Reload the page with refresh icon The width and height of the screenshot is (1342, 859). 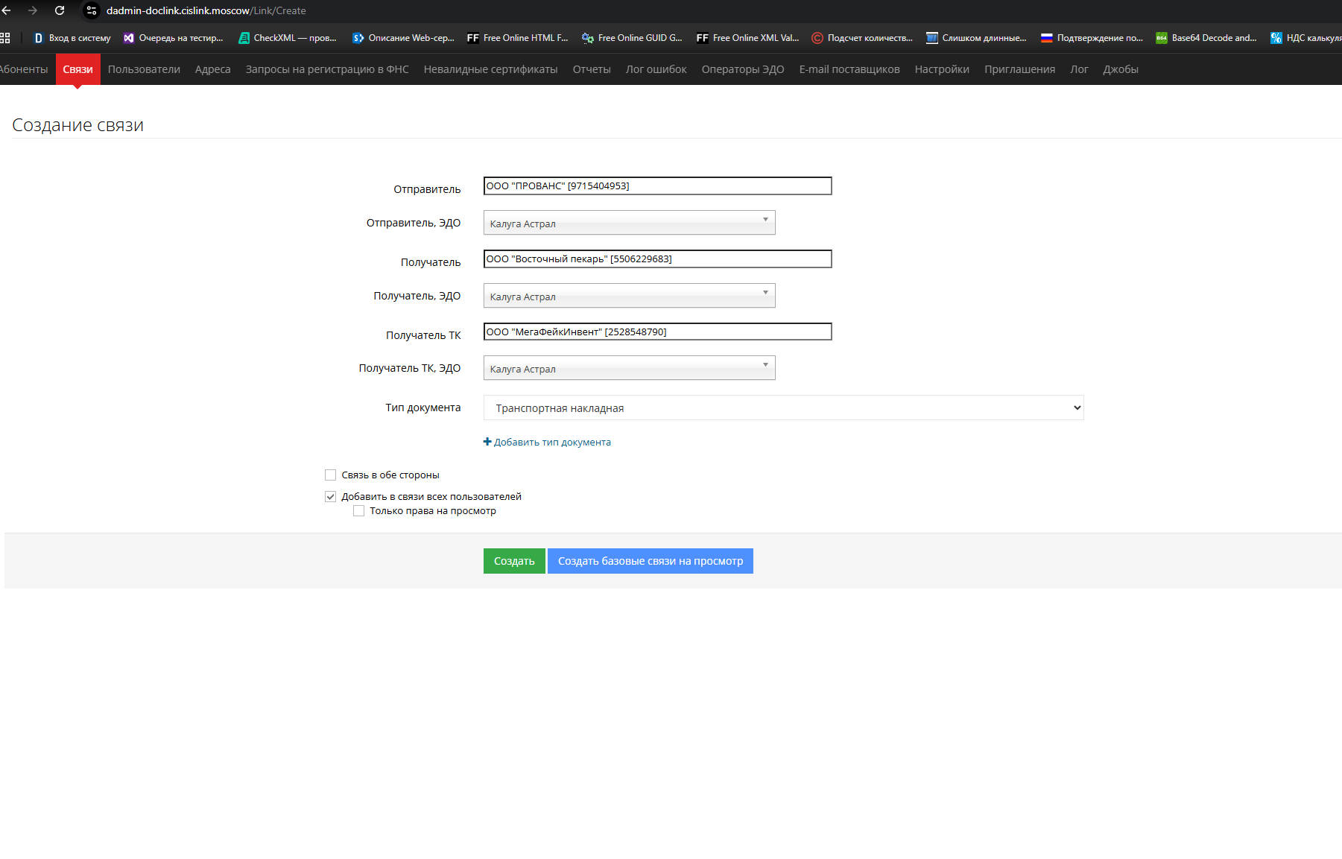tap(60, 10)
